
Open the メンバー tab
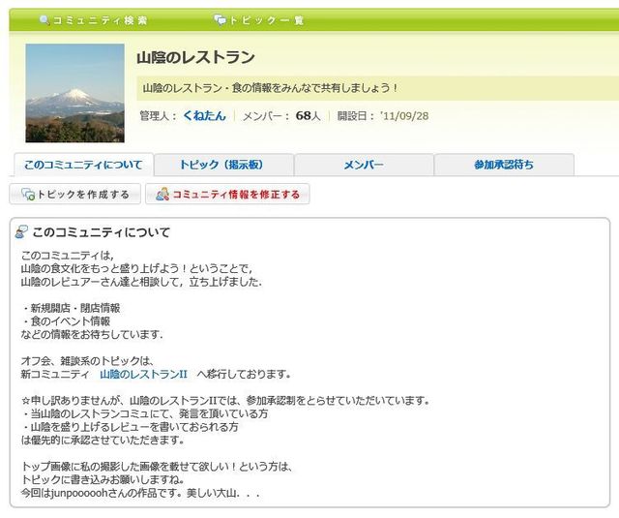364,165
